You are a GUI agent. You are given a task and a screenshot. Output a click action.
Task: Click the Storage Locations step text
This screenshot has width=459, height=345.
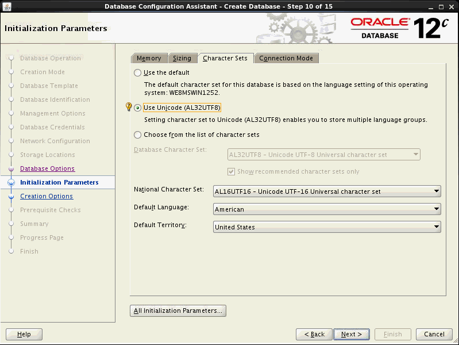(x=48, y=155)
